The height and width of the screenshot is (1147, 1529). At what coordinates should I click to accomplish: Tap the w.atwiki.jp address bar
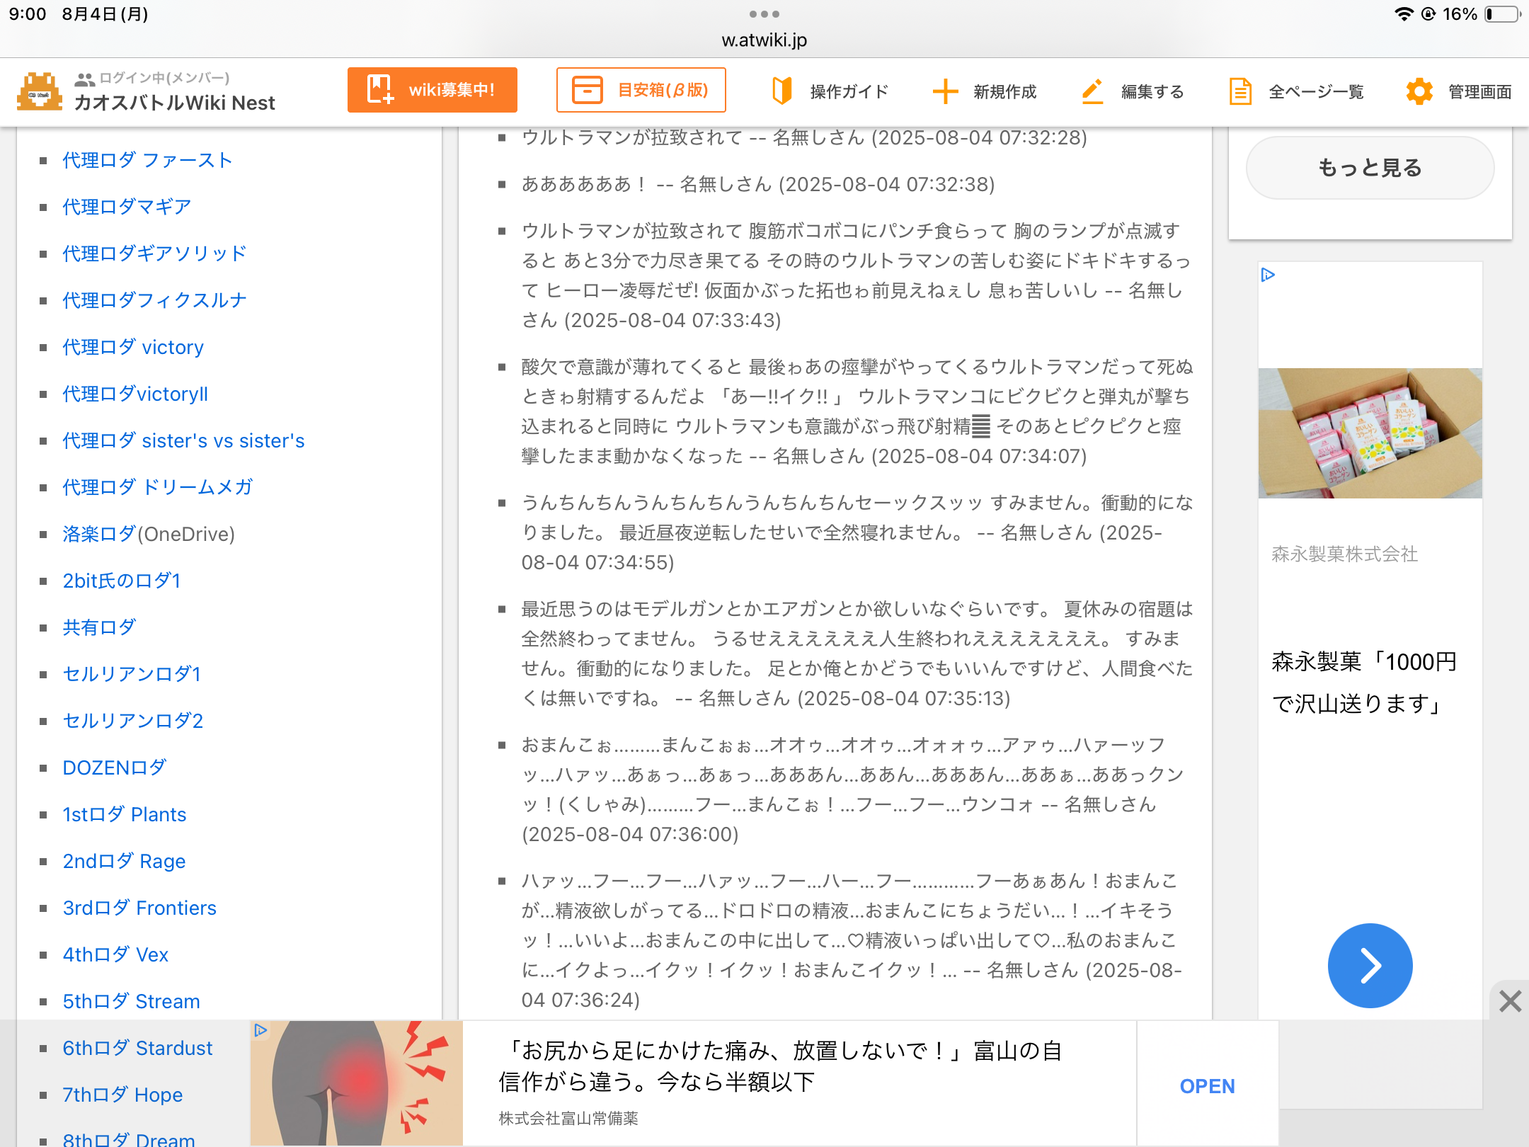tap(764, 40)
